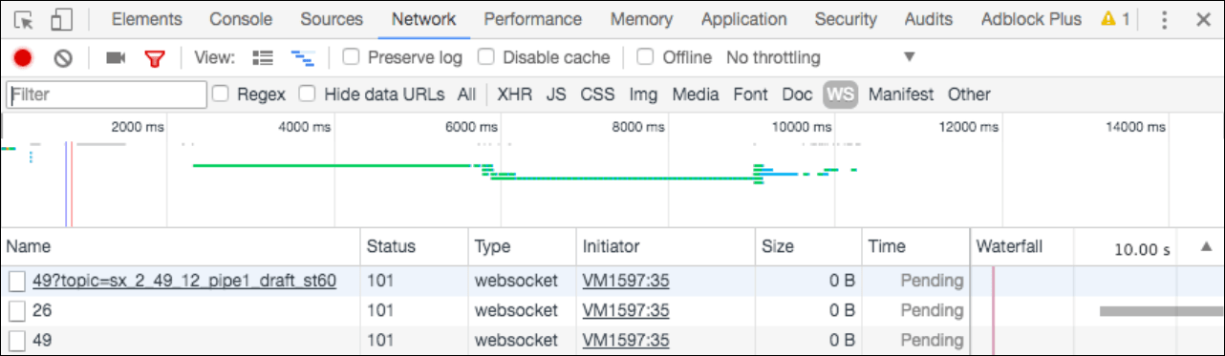Sort by the Time column header
1225x356 pixels.
914,246
